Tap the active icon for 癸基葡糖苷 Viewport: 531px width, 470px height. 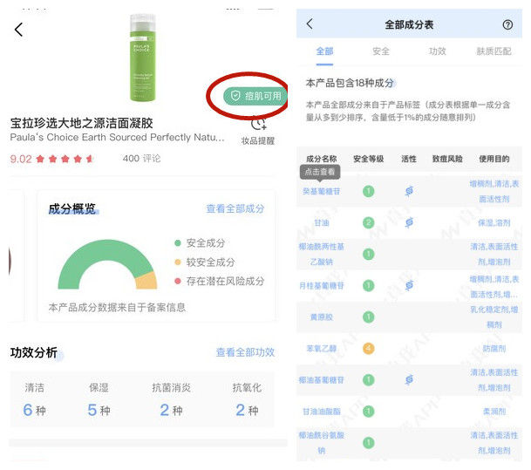click(409, 191)
